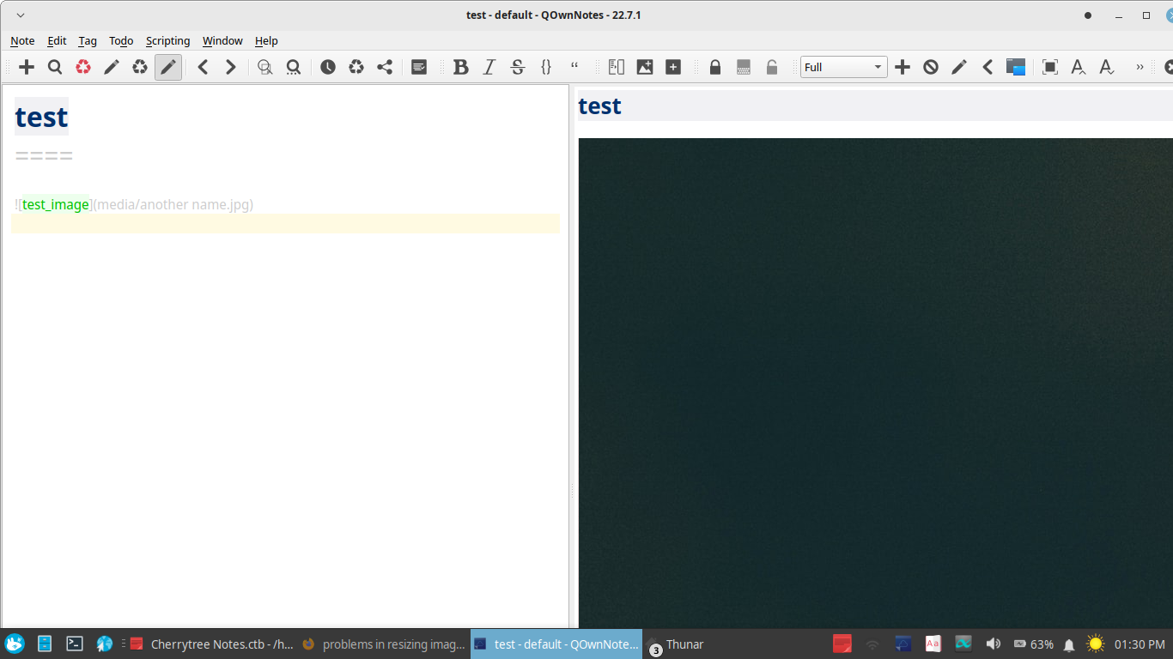Screen dimensions: 1173x659
Task: Click the dark recycle icon before the highlighted pencil
Action: point(140,67)
